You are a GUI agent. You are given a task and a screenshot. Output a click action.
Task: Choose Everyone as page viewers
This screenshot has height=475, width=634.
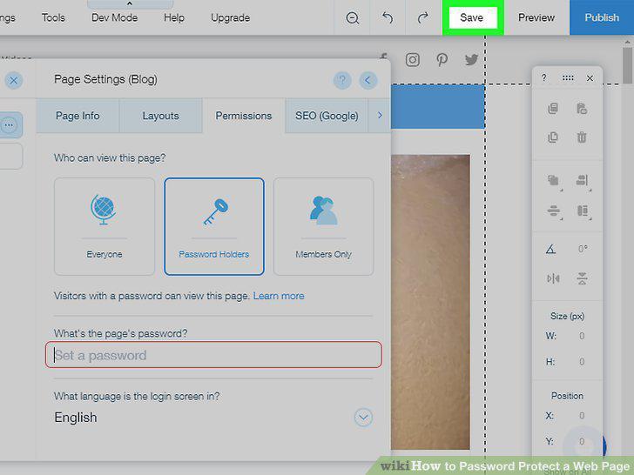pyautogui.click(x=105, y=226)
